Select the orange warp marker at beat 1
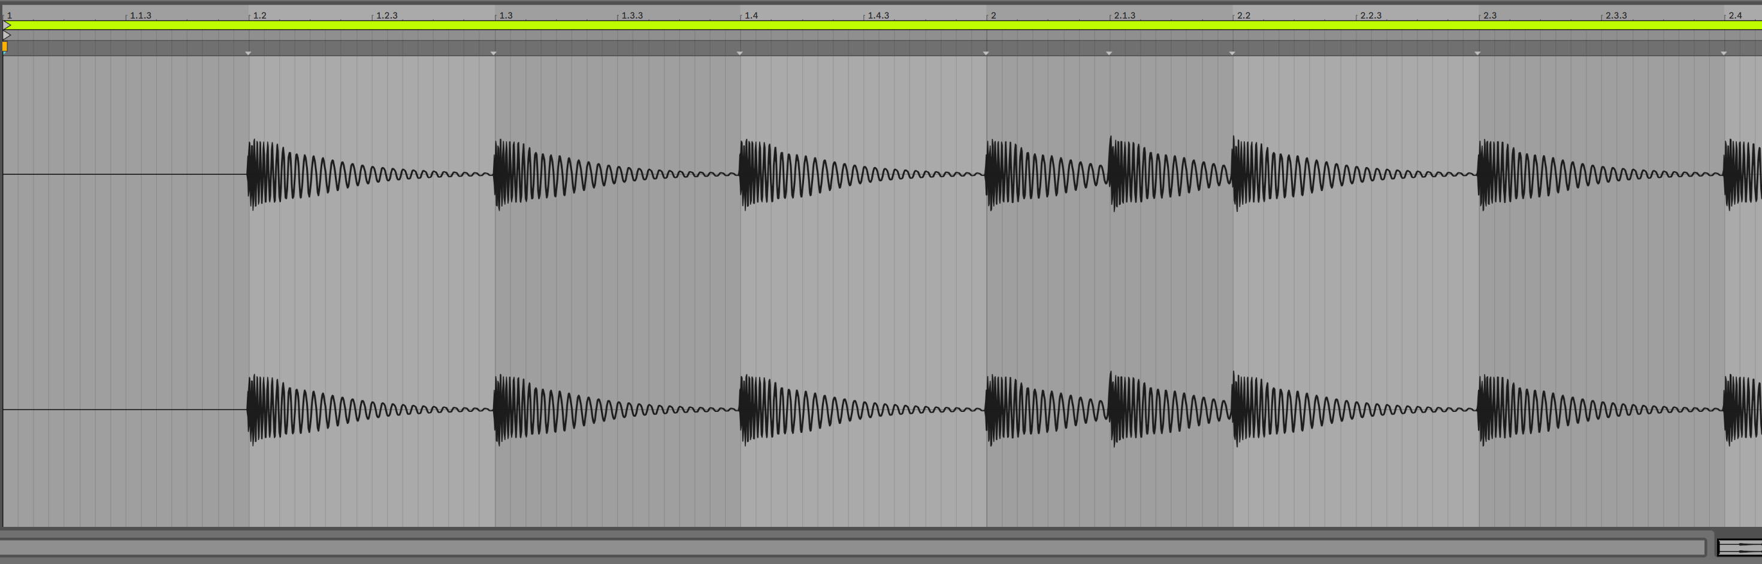This screenshot has height=564, width=1762. pos(5,47)
